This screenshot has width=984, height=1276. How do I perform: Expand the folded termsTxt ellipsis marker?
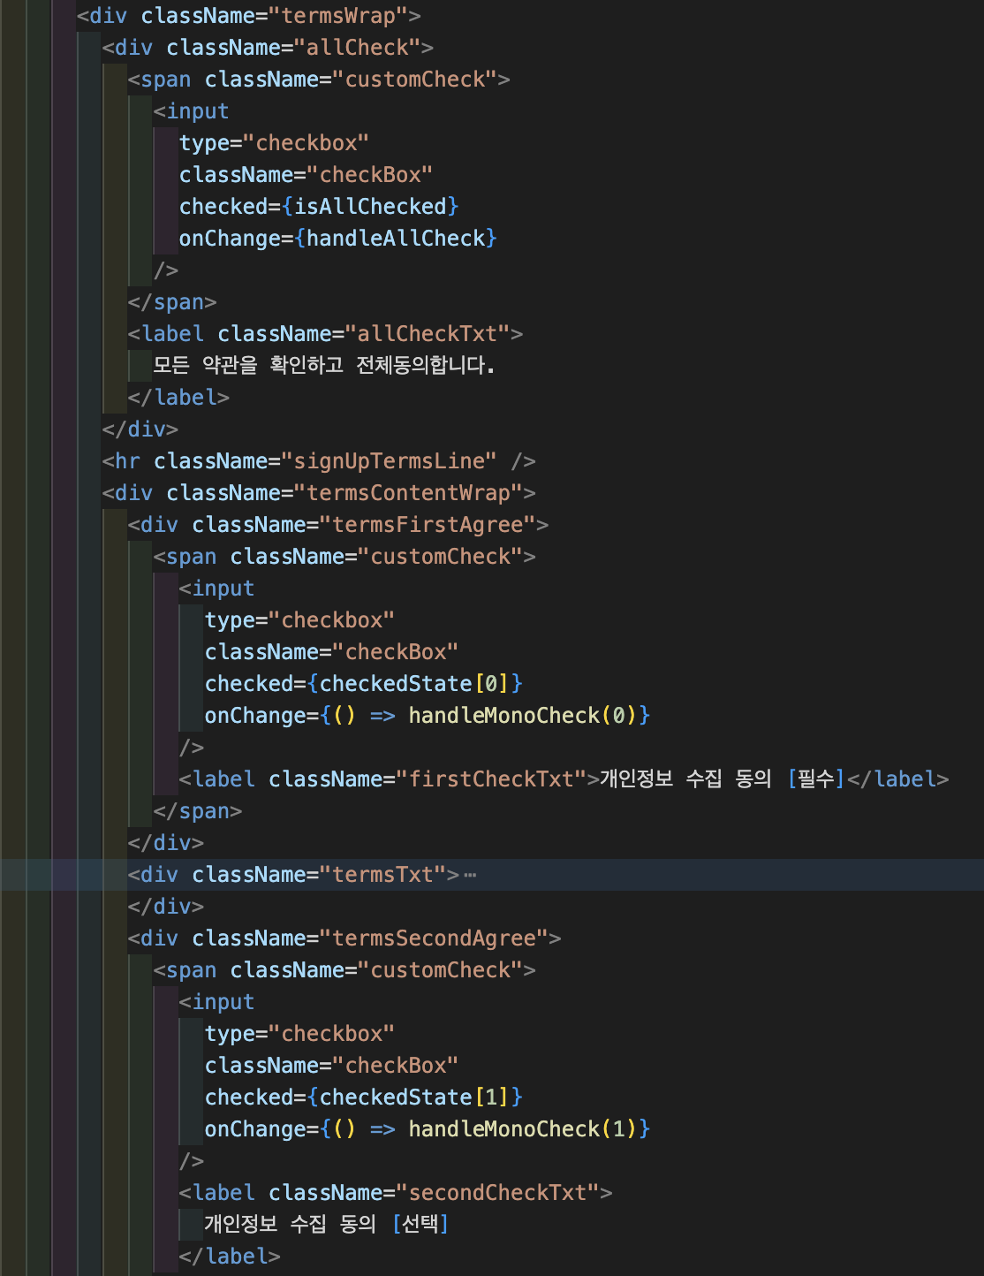coord(470,875)
